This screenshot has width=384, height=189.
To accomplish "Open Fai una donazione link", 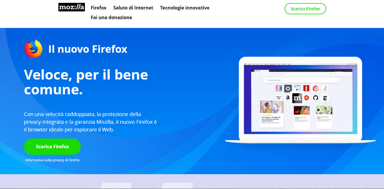I will [x=111, y=17].
